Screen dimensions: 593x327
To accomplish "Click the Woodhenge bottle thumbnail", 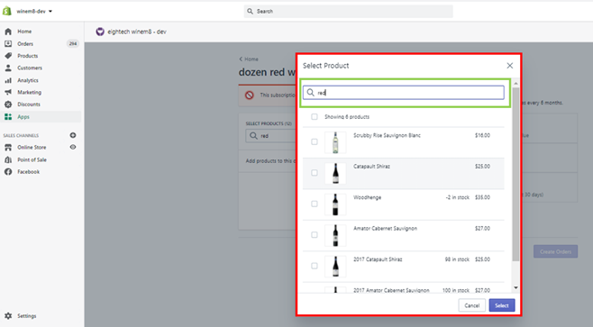I will click(335, 204).
